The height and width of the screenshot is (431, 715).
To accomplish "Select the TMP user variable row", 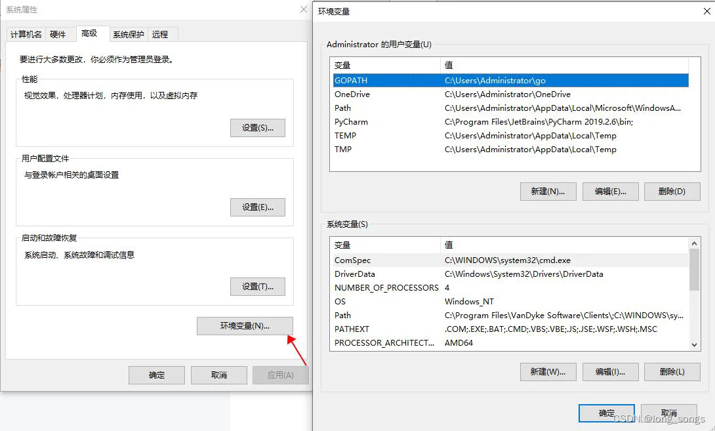I will click(x=511, y=149).
